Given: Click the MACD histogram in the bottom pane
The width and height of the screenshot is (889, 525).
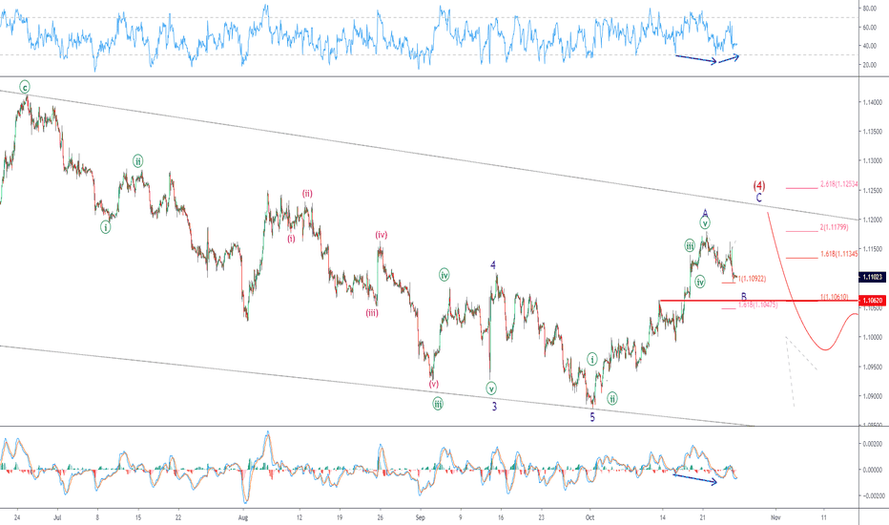Looking at the screenshot, I should pyautogui.click(x=368, y=470).
